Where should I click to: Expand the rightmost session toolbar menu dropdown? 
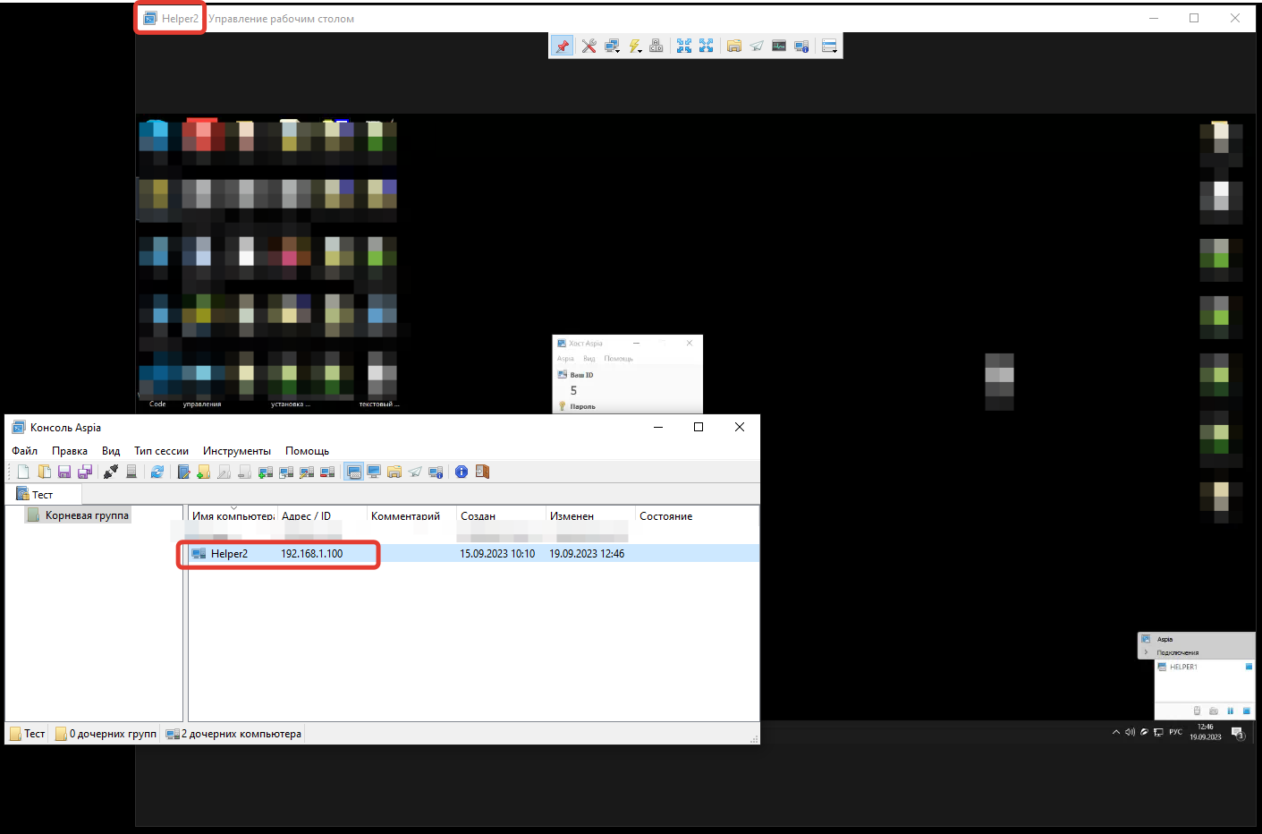click(x=830, y=47)
